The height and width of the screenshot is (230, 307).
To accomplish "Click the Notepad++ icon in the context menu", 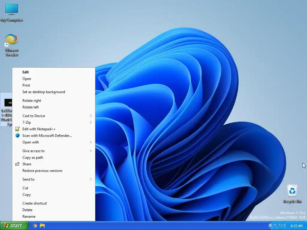I will 17,129.
